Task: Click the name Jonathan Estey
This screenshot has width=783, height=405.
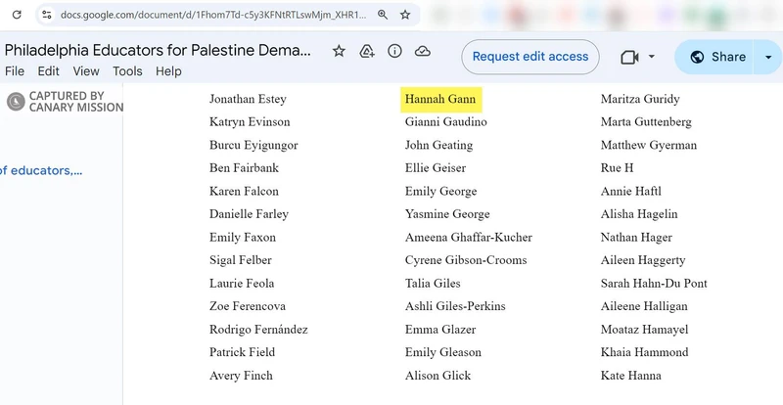Action: (x=248, y=99)
